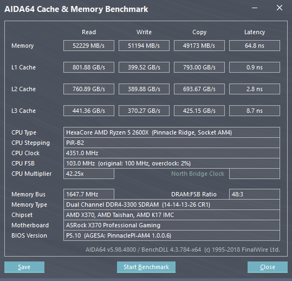The width and height of the screenshot is (292, 281).
Task: Click the Memory row label
Action: coord(23,46)
